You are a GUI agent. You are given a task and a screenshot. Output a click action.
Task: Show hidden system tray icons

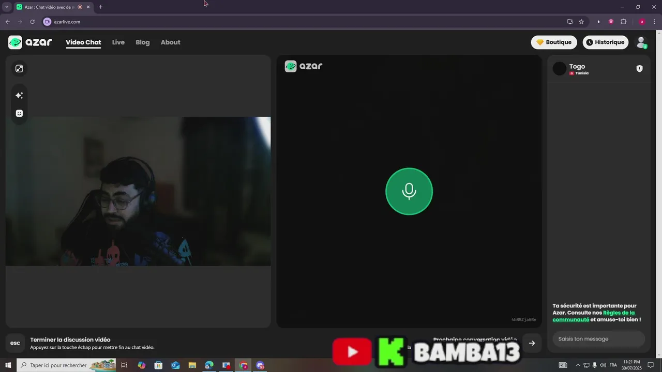tap(578, 365)
